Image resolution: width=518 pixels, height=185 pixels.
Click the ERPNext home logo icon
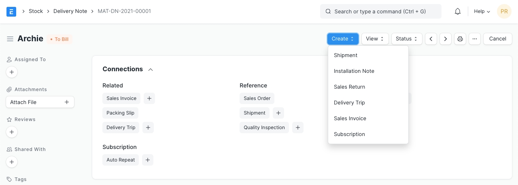(x=11, y=11)
